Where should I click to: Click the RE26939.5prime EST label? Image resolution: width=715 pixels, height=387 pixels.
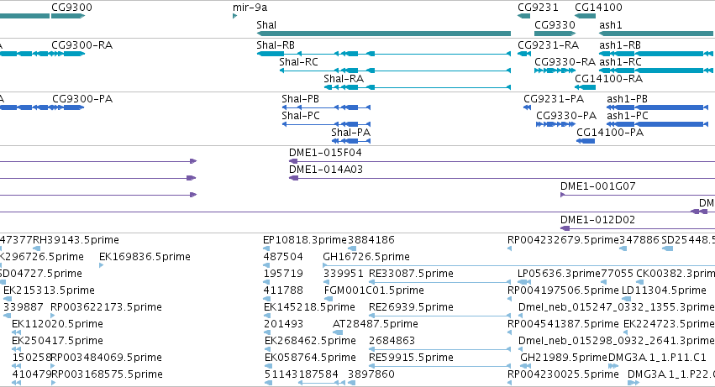click(x=411, y=307)
